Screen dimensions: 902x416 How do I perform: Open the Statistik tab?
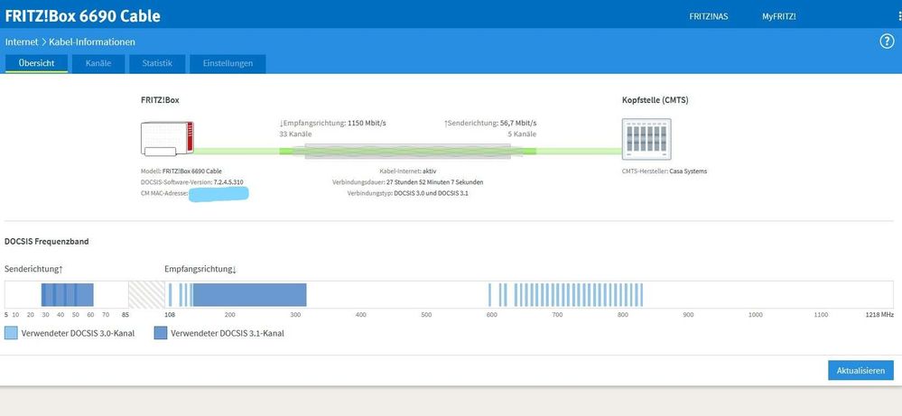157,63
